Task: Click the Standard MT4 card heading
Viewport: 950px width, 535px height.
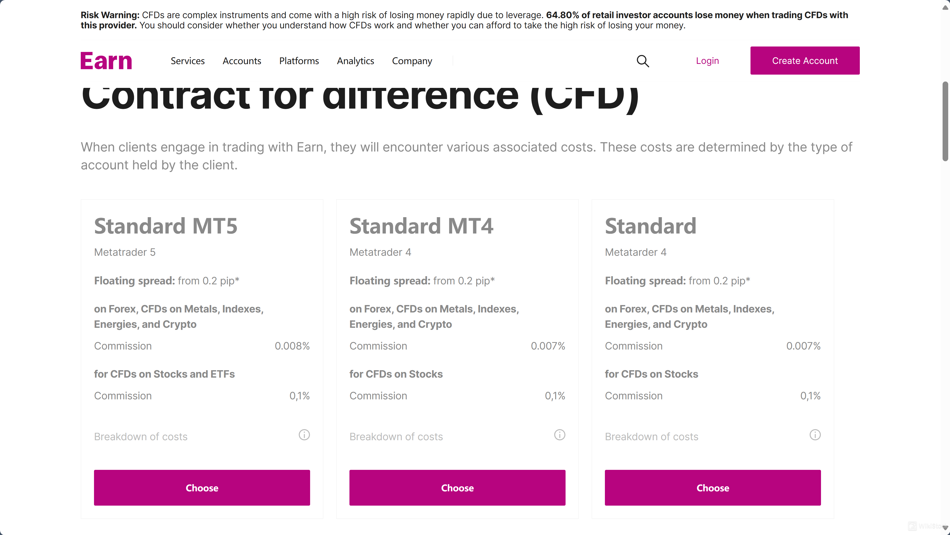Action: click(421, 226)
